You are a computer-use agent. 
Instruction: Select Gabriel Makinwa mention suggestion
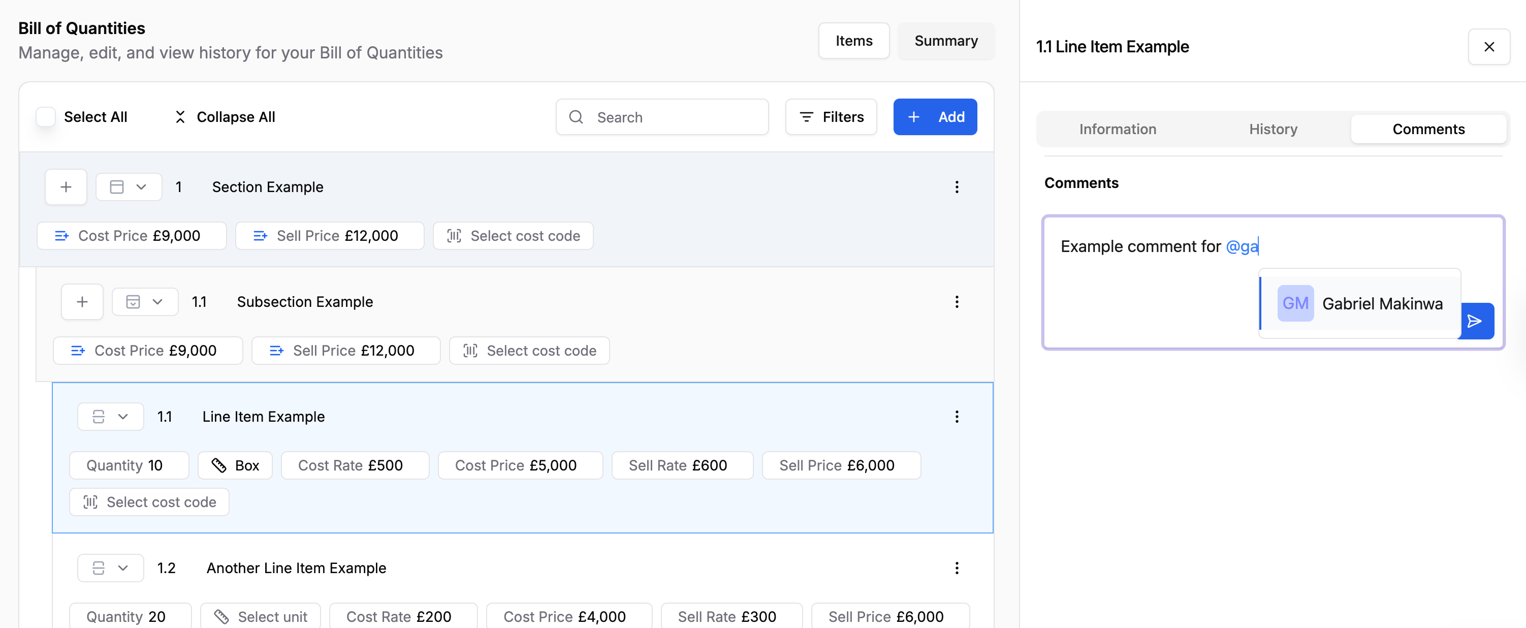[1360, 303]
